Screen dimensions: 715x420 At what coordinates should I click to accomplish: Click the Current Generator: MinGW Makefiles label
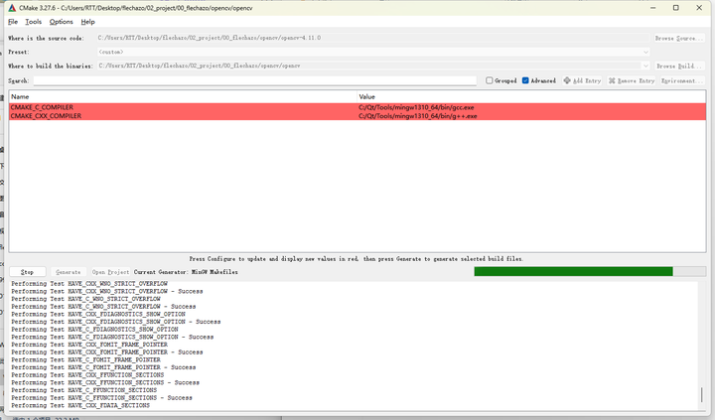click(x=186, y=272)
